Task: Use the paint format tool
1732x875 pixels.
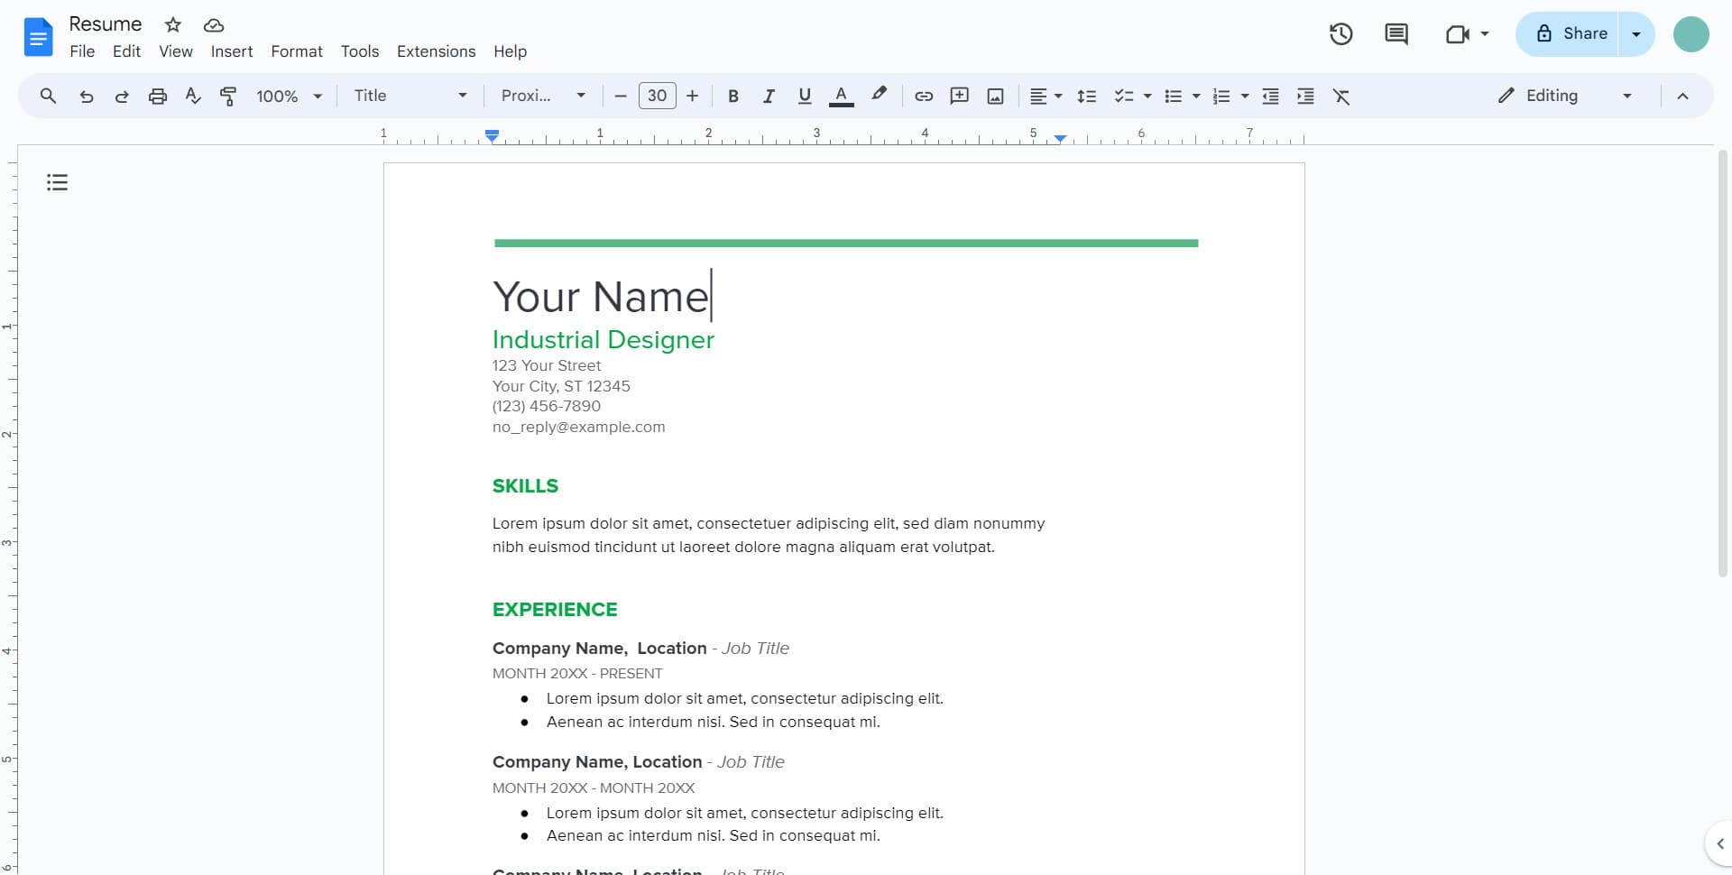Action: point(228,96)
